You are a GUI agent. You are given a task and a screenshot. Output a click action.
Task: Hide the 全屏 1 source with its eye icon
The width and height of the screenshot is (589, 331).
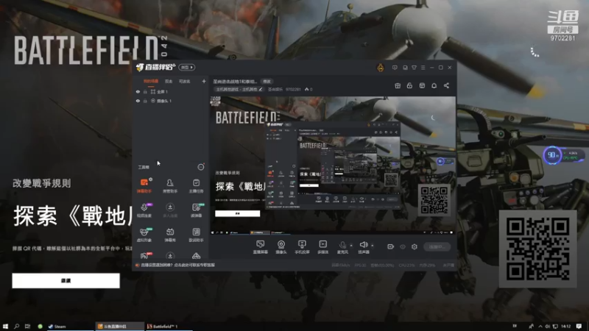138,91
